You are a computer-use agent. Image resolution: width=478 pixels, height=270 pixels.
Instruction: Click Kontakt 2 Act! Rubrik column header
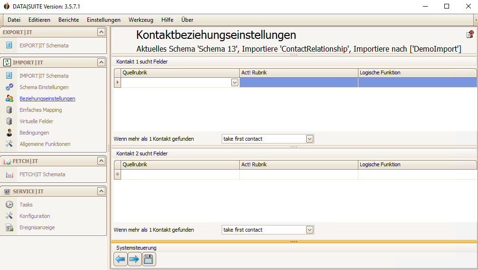pyautogui.click(x=299, y=164)
